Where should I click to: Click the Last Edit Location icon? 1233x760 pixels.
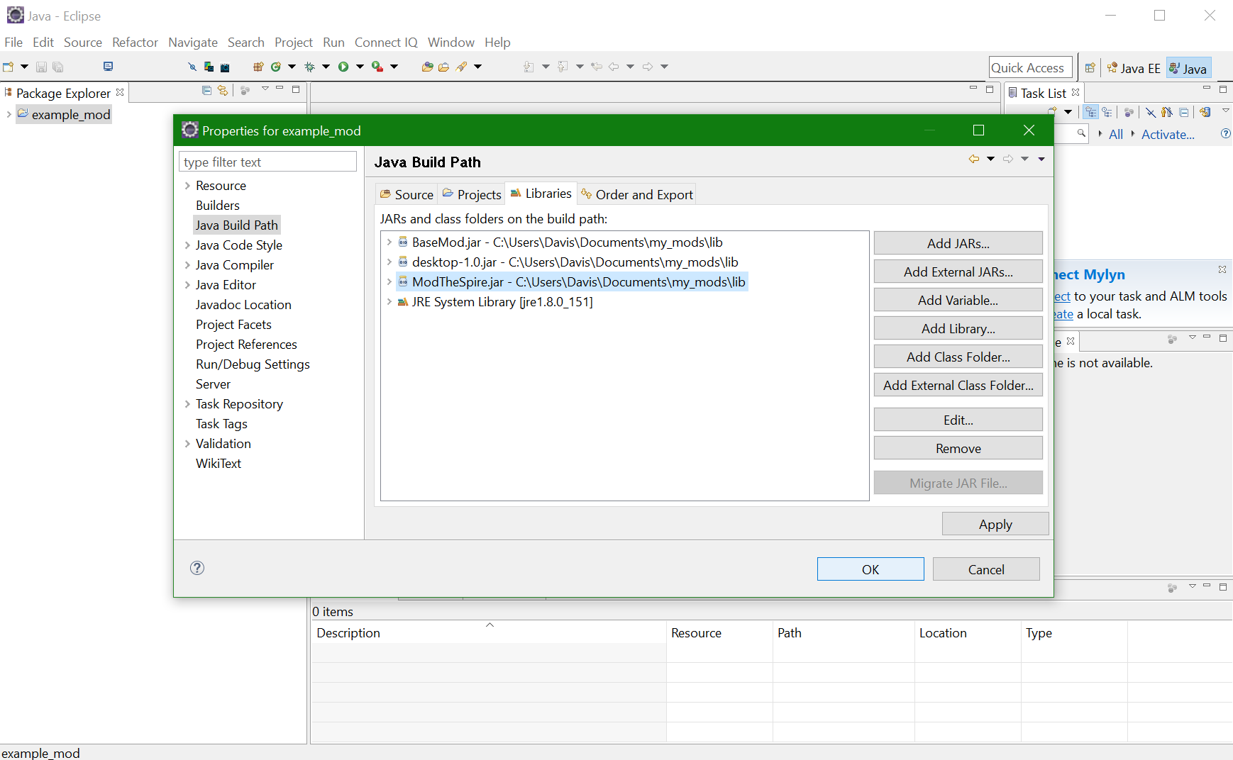597,67
